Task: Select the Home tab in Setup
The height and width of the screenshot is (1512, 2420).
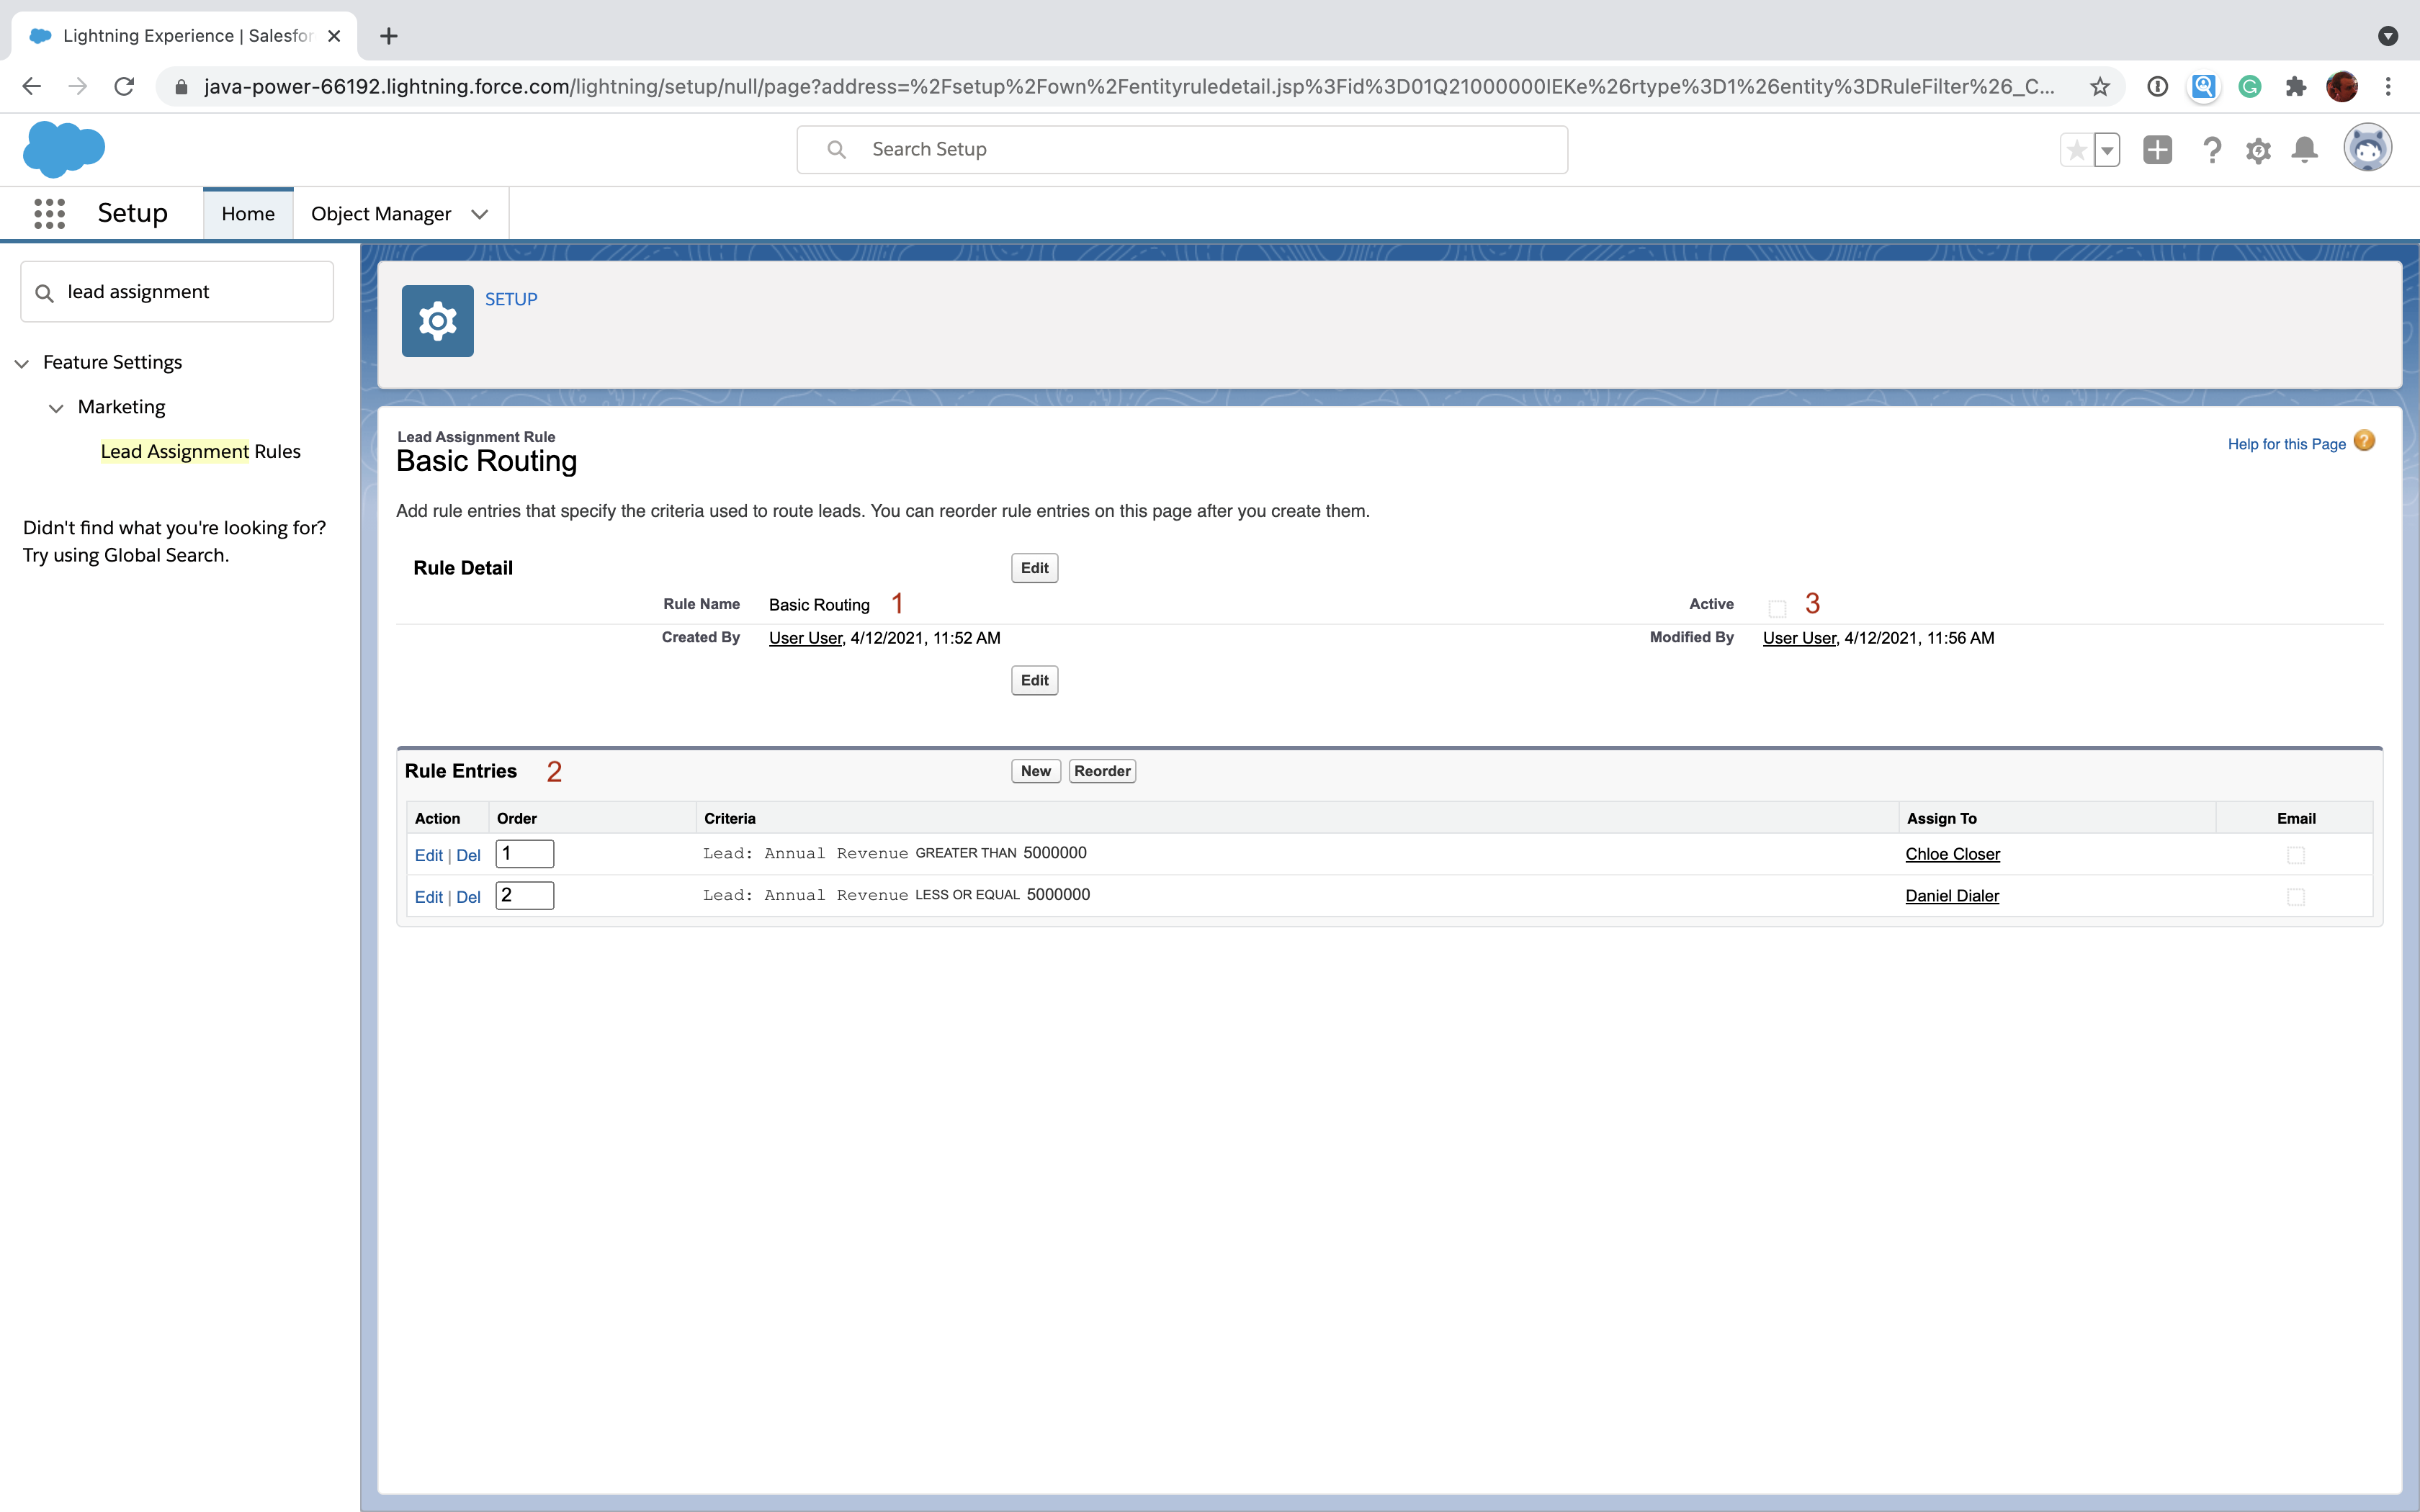Action: click(246, 212)
